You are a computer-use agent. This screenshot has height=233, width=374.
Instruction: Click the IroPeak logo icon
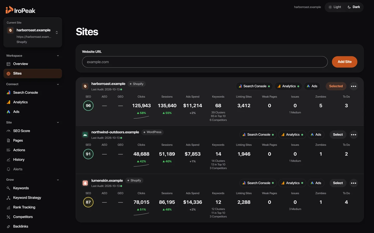(9, 10)
